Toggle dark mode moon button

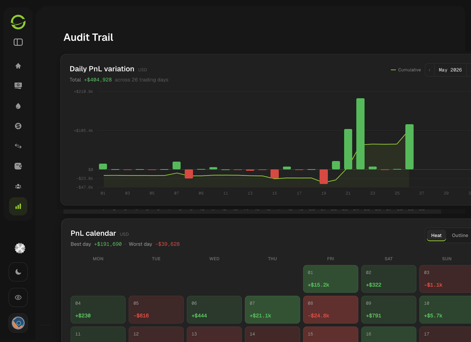click(18, 272)
